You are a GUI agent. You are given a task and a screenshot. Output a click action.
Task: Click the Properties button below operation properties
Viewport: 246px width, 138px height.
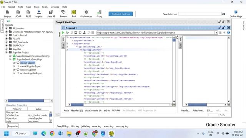[x=13, y=126]
